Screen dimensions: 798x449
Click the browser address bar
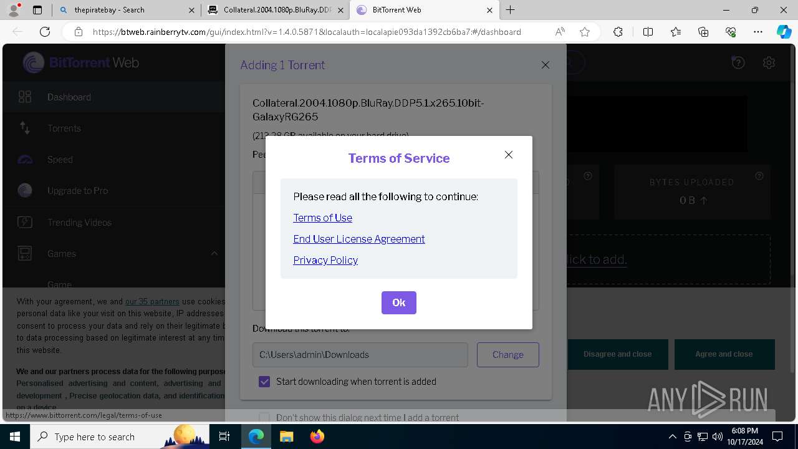click(x=307, y=32)
